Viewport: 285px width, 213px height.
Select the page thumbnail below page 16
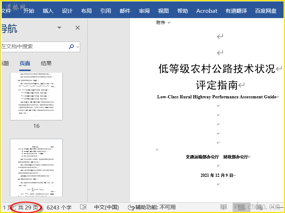tap(36, 168)
